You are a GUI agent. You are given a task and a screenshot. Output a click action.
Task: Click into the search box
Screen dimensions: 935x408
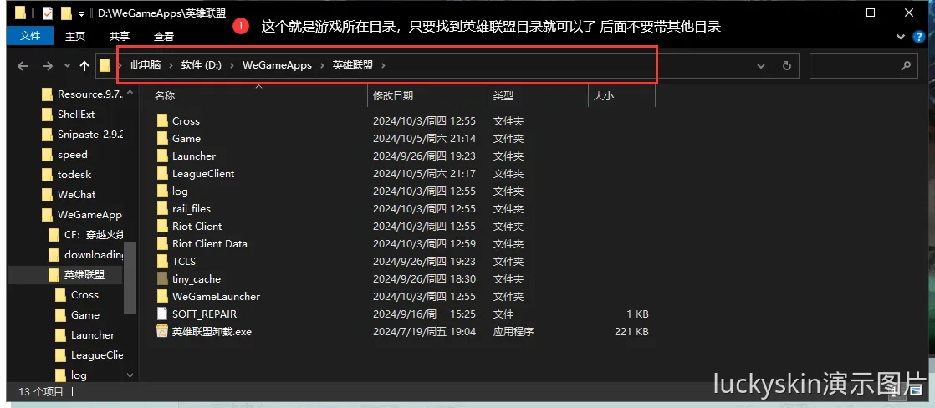pos(863,65)
